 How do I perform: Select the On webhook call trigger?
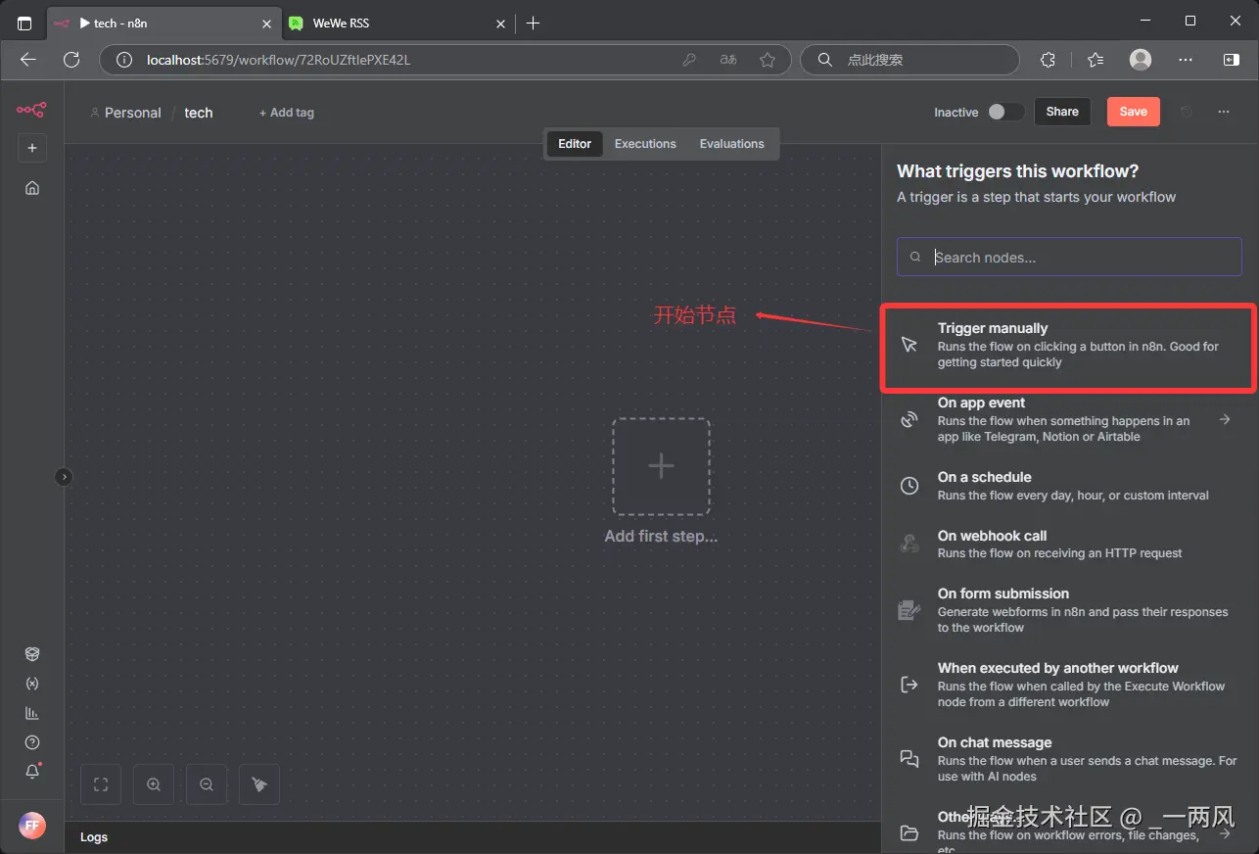tap(1069, 544)
